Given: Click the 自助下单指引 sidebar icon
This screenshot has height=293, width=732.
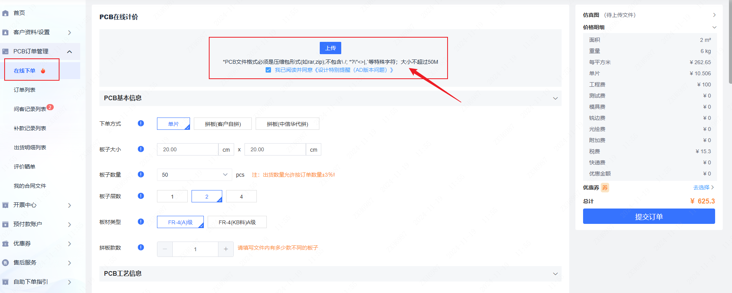Looking at the screenshot, I should [x=5, y=282].
